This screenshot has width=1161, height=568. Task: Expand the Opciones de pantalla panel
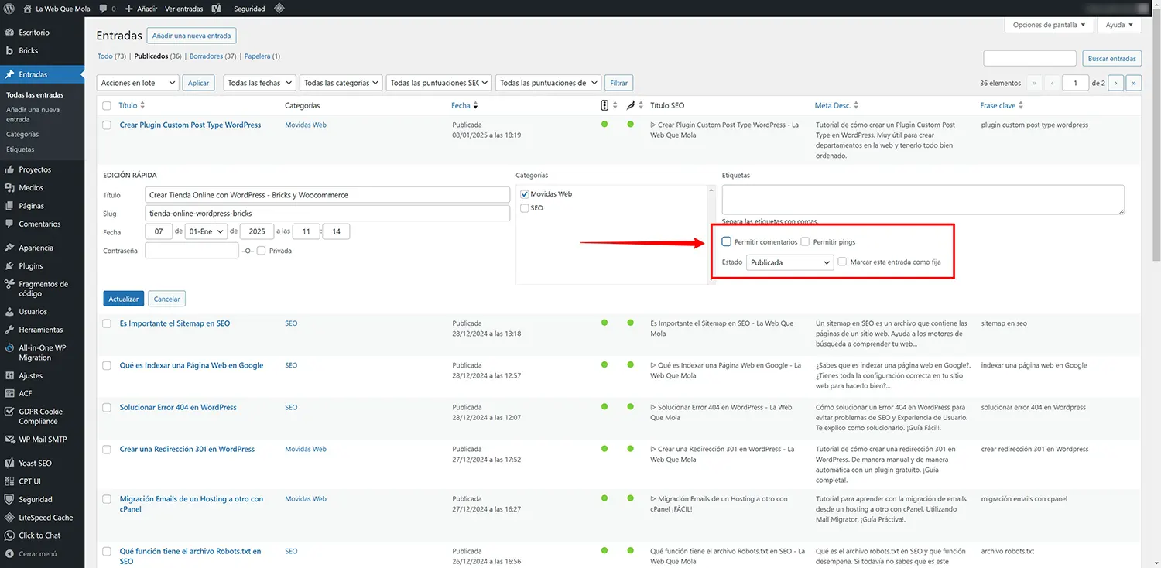pos(1049,25)
